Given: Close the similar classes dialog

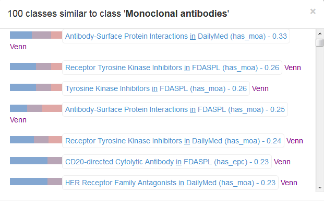Looking at the screenshot, I should click(313, 12).
